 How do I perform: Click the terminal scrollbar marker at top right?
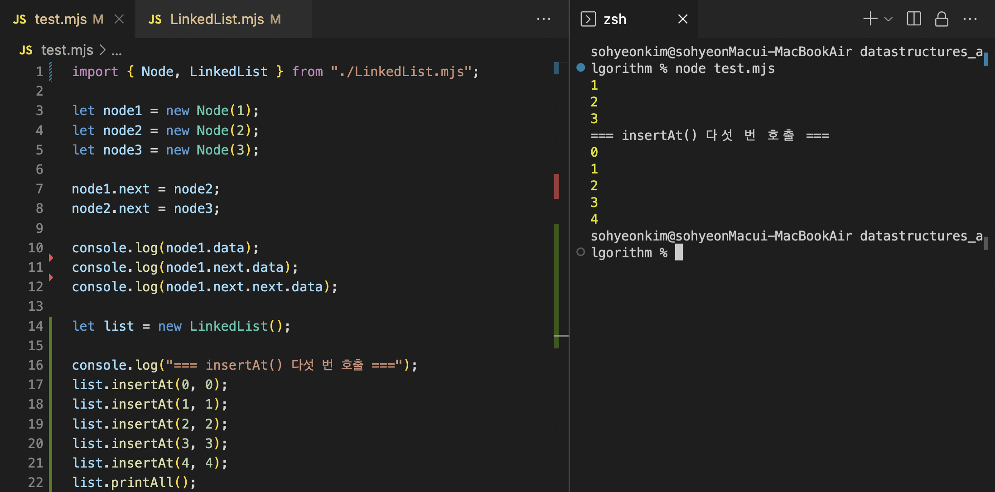pos(986,59)
